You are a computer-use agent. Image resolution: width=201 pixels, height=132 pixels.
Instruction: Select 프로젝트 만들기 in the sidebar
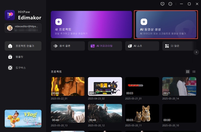coord(23,46)
